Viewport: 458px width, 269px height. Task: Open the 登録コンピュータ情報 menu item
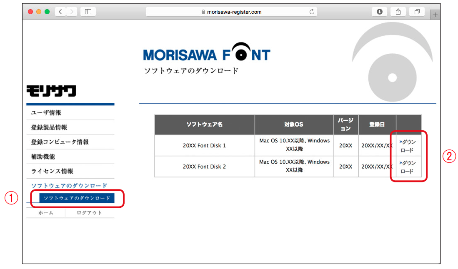point(60,142)
